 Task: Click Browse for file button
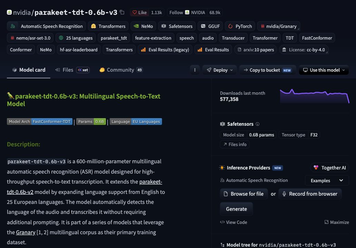244,194
